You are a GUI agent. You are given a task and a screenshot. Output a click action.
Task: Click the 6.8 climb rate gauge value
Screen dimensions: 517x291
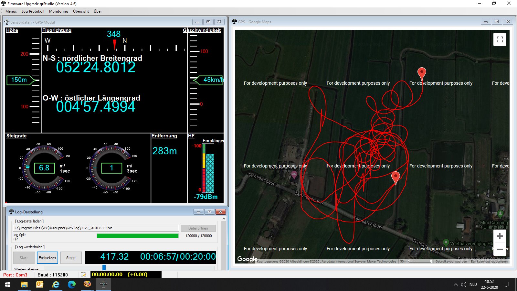click(44, 168)
